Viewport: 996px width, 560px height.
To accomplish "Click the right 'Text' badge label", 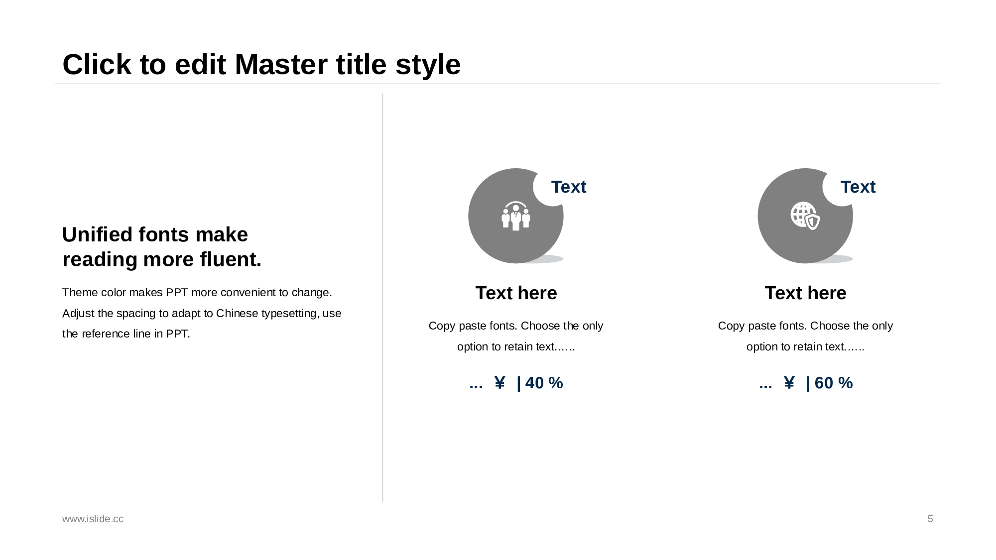I will [858, 187].
